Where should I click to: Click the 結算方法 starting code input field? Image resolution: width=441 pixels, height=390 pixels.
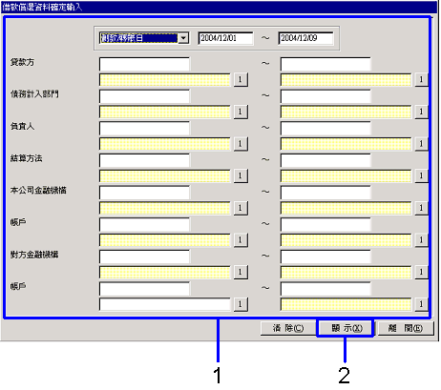(144, 160)
